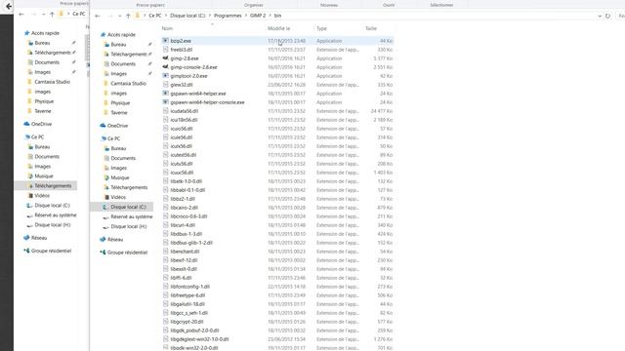Select the file libcurl-4.dll
Screen dimensions: 625x351
(183, 225)
